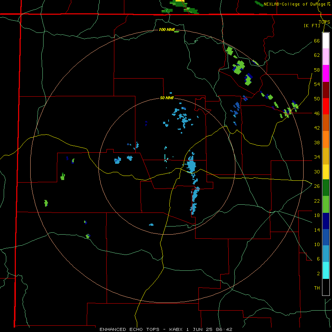Screen dimensions: 332x332
Task: Click the legend value 34
Action: [x=317, y=157]
